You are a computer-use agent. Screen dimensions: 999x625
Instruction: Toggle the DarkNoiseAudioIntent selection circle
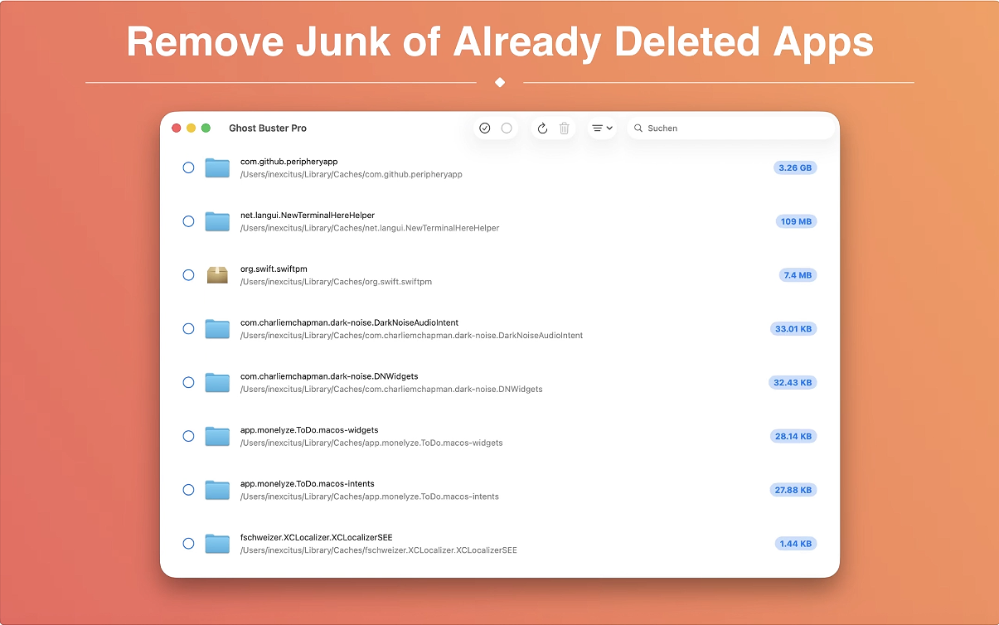point(188,329)
